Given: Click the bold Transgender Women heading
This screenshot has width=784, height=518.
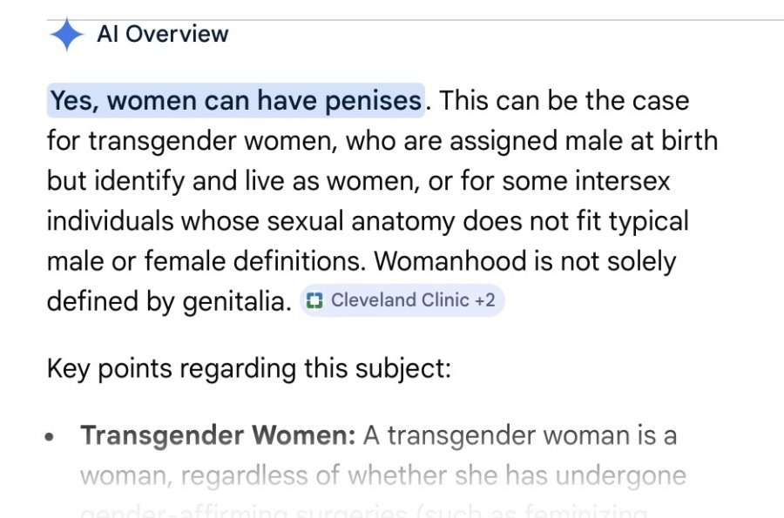Looking at the screenshot, I should 218,435.
